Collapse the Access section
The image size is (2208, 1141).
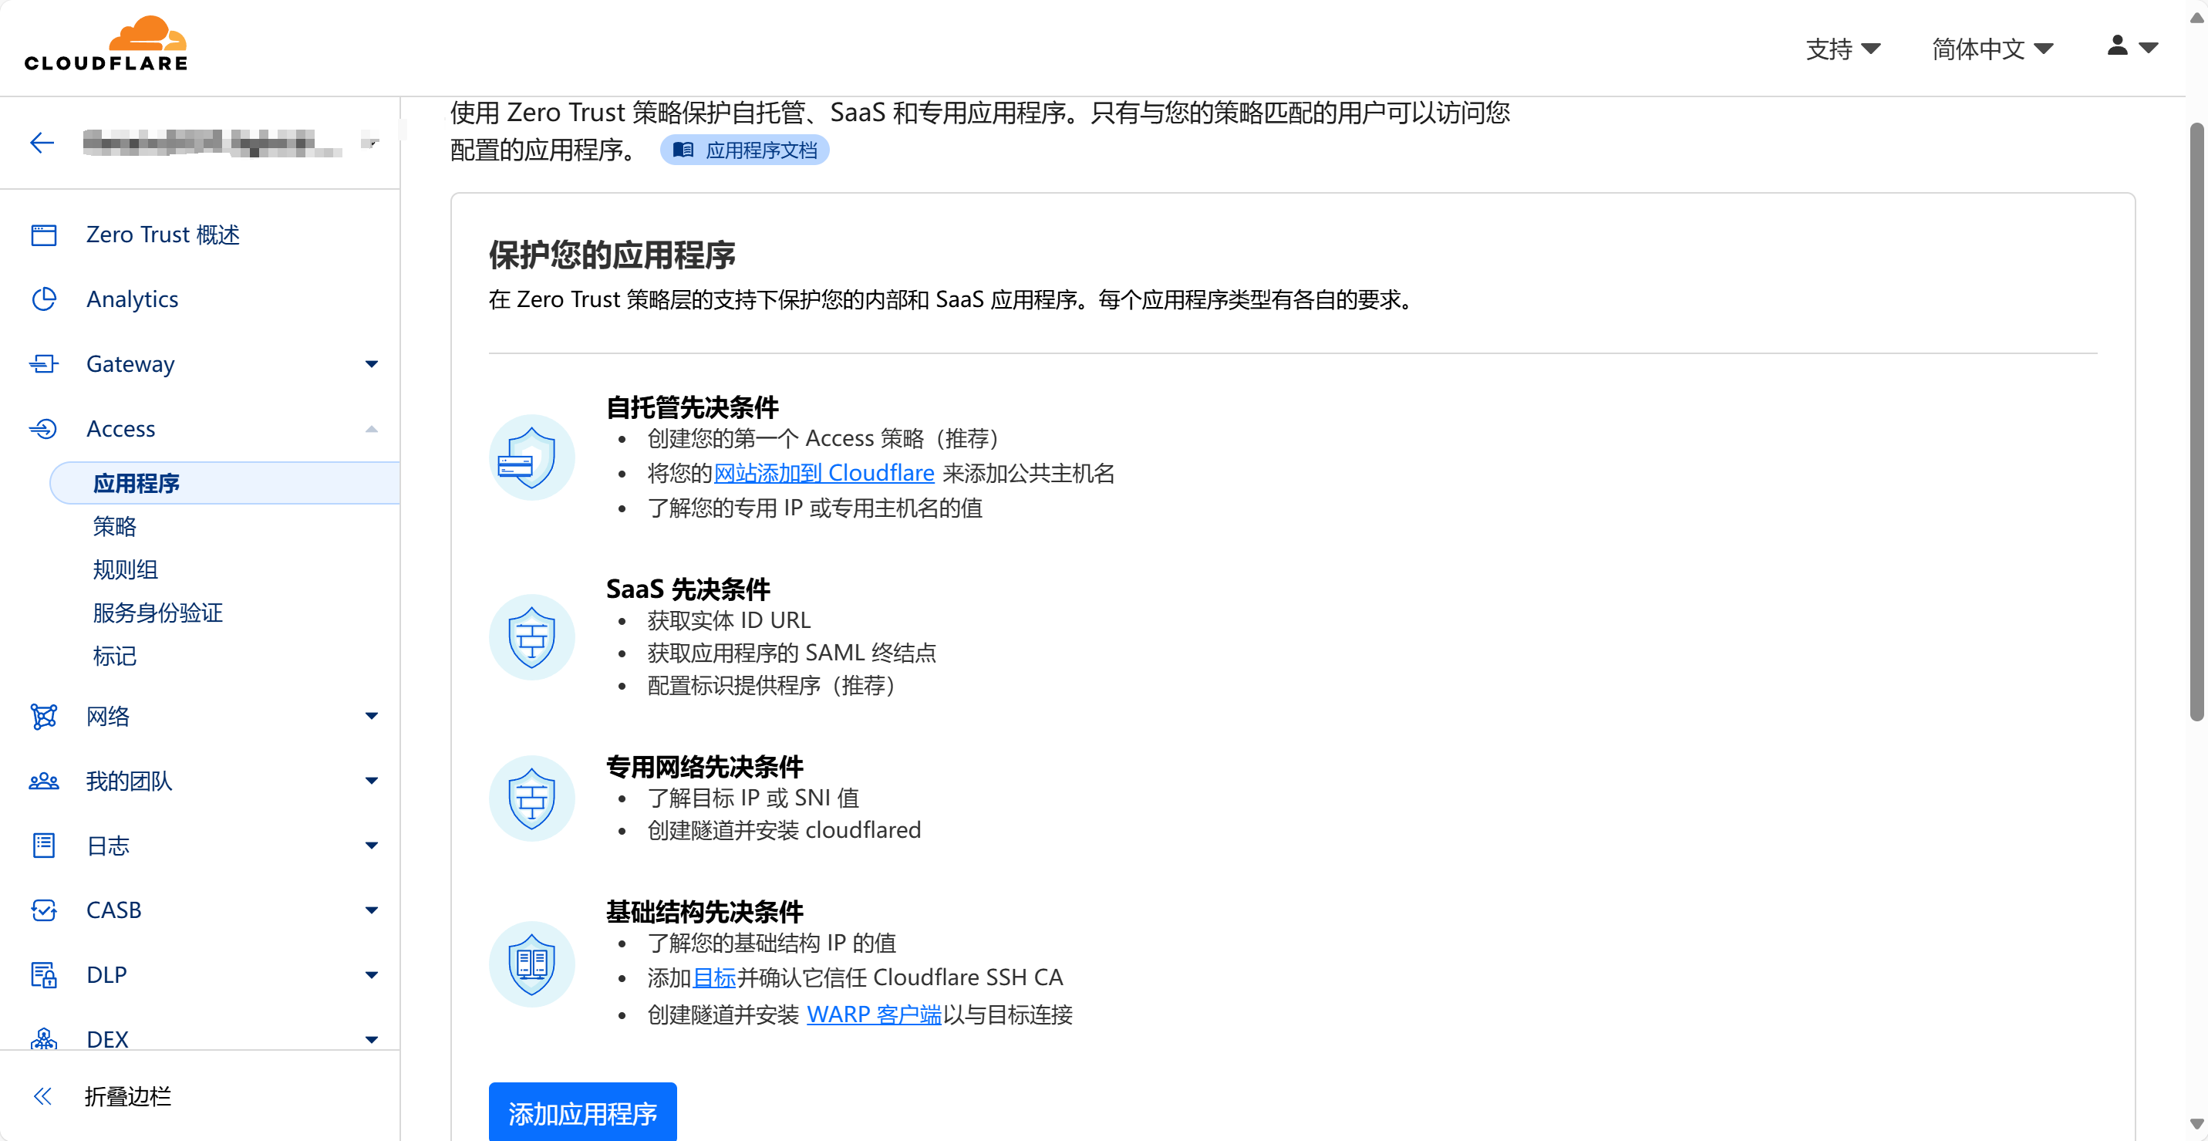pos(371,429)
